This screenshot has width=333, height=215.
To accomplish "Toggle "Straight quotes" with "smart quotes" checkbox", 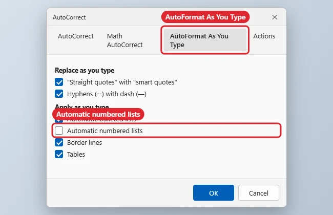I will pos(59,82).
